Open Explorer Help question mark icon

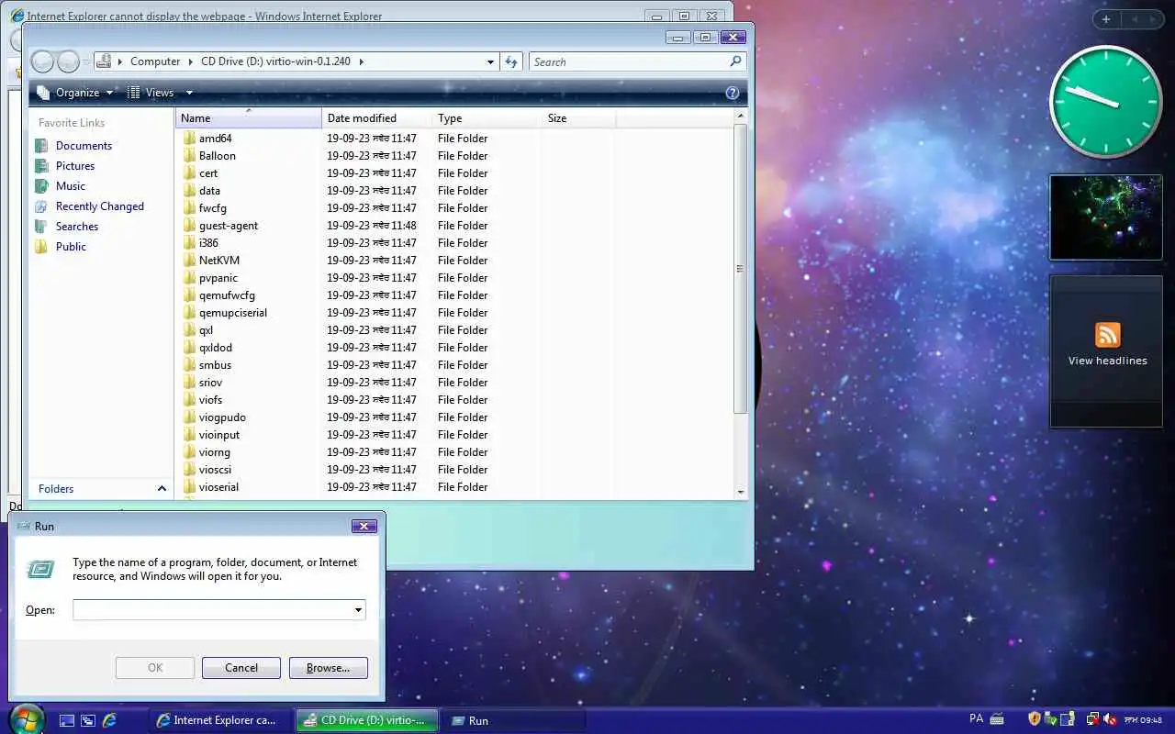(x=733, y=93)
